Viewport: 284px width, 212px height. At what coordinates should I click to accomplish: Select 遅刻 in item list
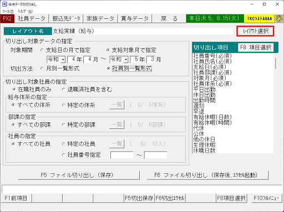click(199, 106)
